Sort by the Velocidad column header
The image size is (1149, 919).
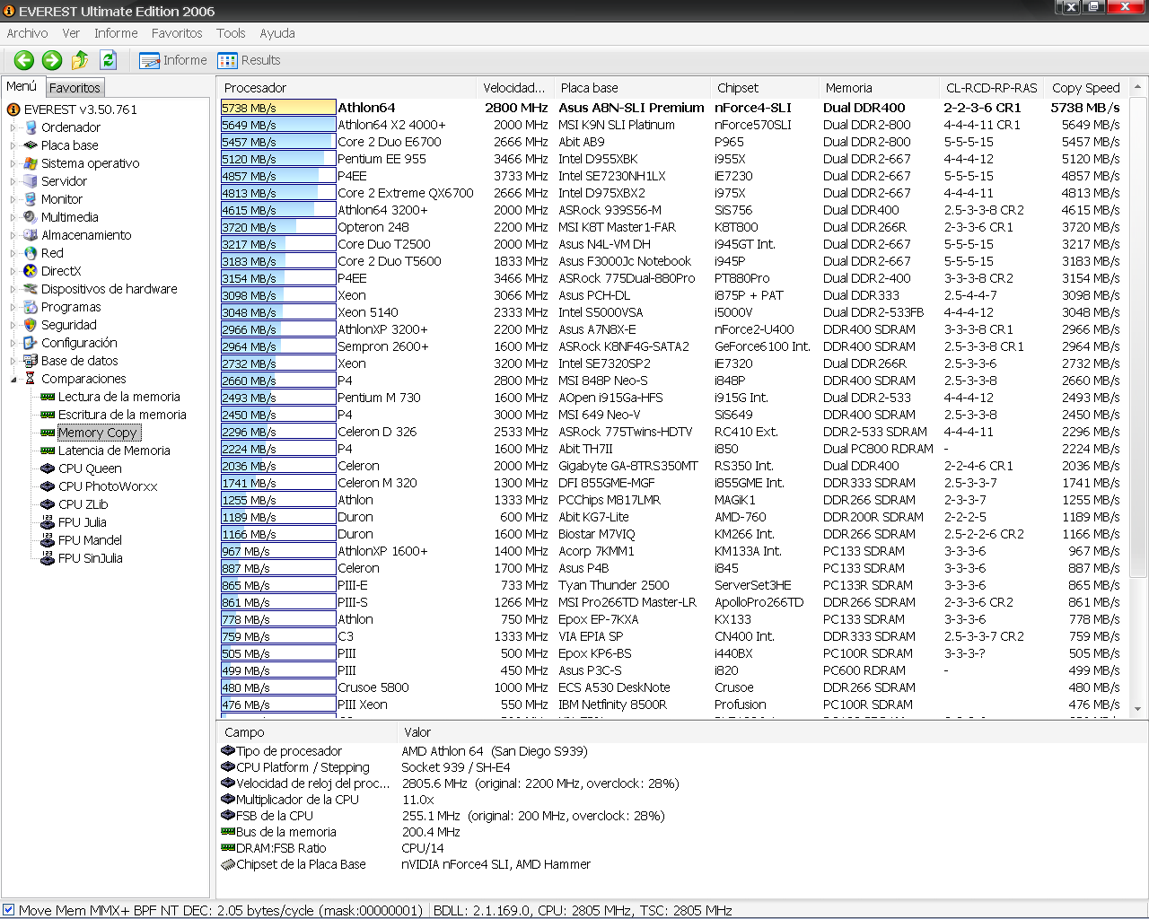[x=514, y=88]
